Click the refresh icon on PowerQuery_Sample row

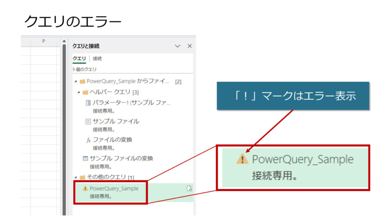pyautogui.click(x=189, y=188)
